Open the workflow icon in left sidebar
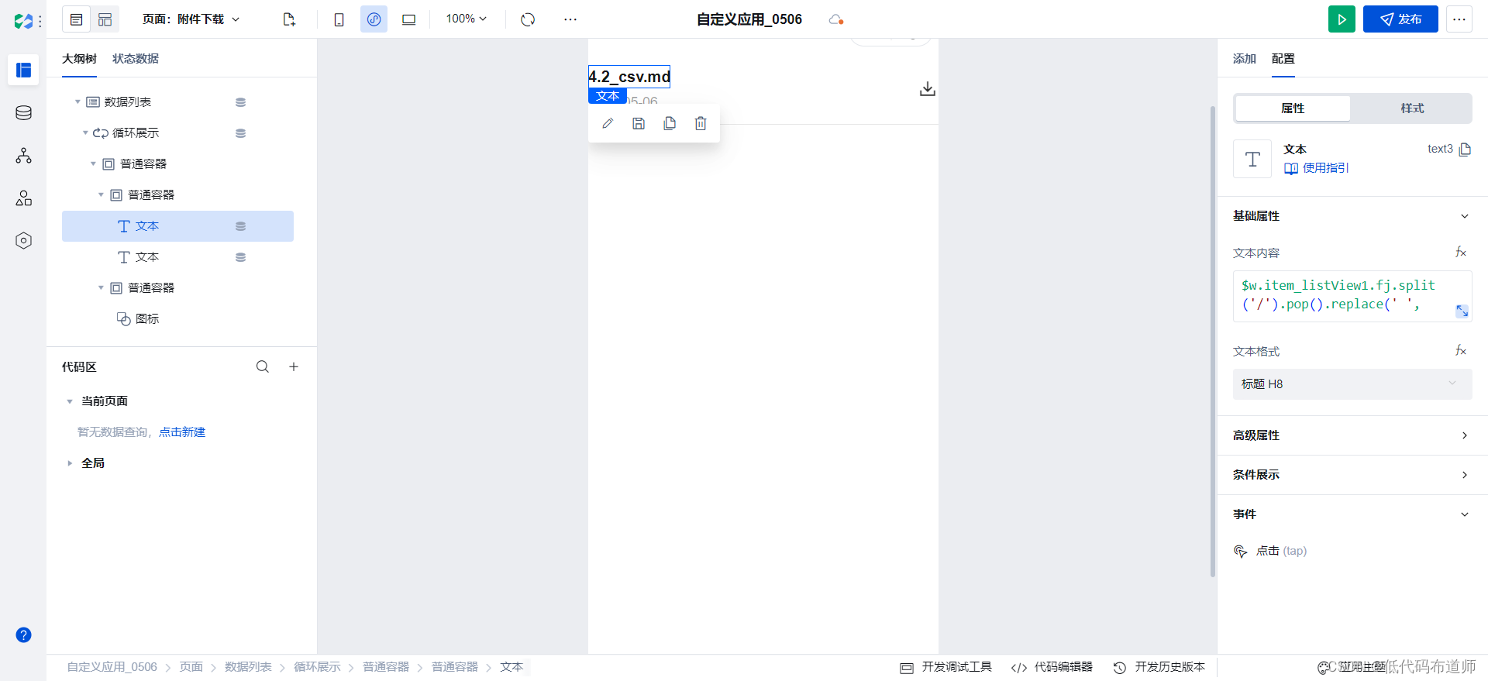The height and width of the screenshot is (681, 1488). 24,156
